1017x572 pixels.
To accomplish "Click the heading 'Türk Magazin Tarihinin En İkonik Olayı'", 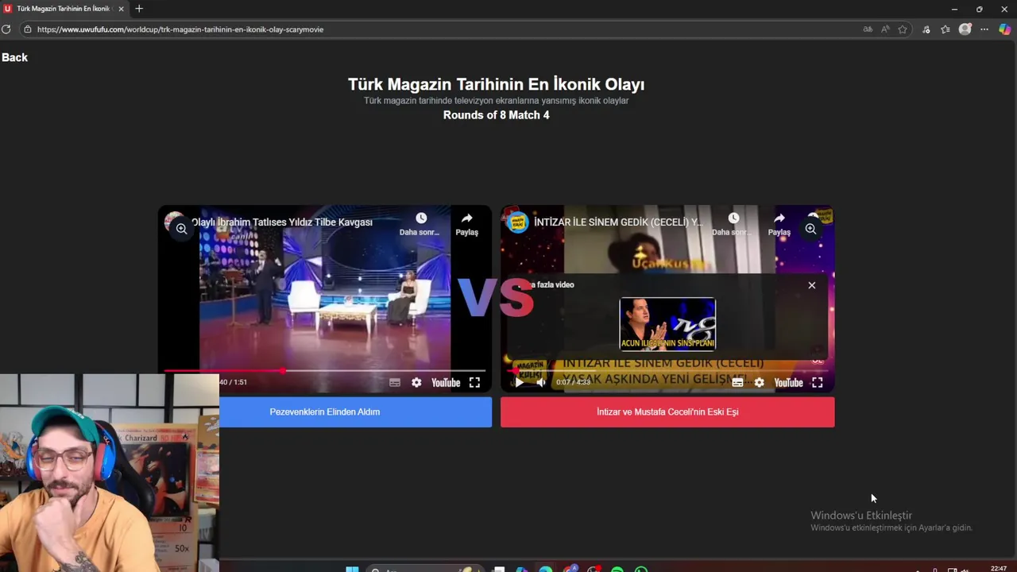I will [496, 84].
